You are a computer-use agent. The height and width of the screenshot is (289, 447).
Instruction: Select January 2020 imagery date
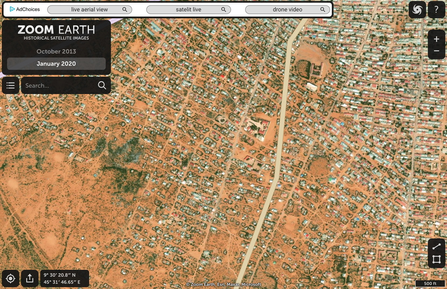coord(56,64)
